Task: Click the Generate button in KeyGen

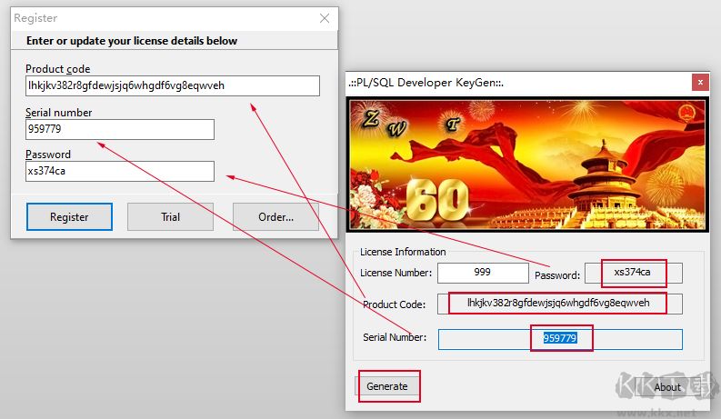Action: pyautogui.click(x=386, y=386)
